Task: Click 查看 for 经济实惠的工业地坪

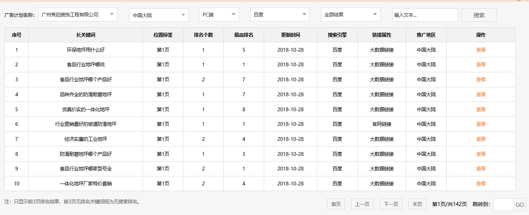Action: point(480,139)
